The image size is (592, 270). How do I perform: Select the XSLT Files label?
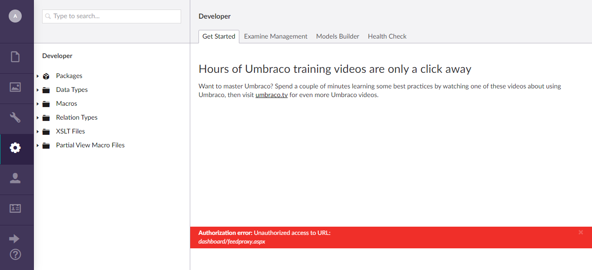pyautogui.click(x=70, y=131)
